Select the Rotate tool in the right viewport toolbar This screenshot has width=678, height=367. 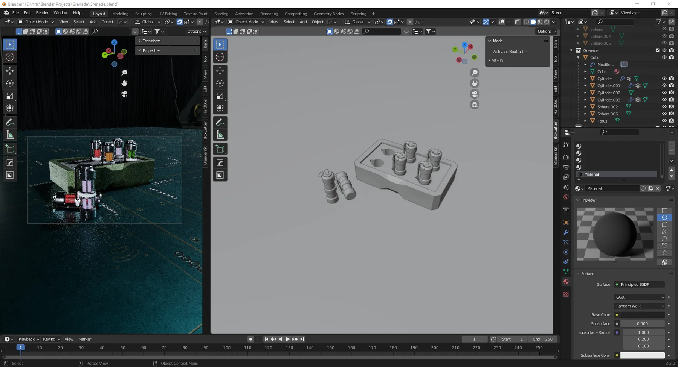(x=220, y=83)
